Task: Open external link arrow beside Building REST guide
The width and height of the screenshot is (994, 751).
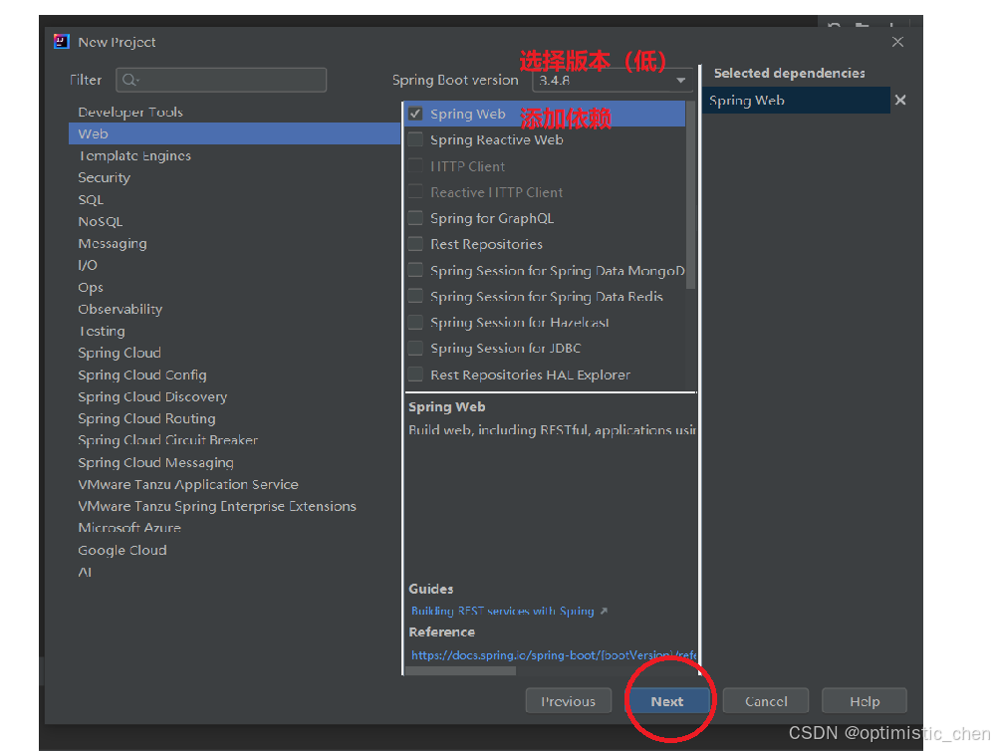Action: pos(605,611)
